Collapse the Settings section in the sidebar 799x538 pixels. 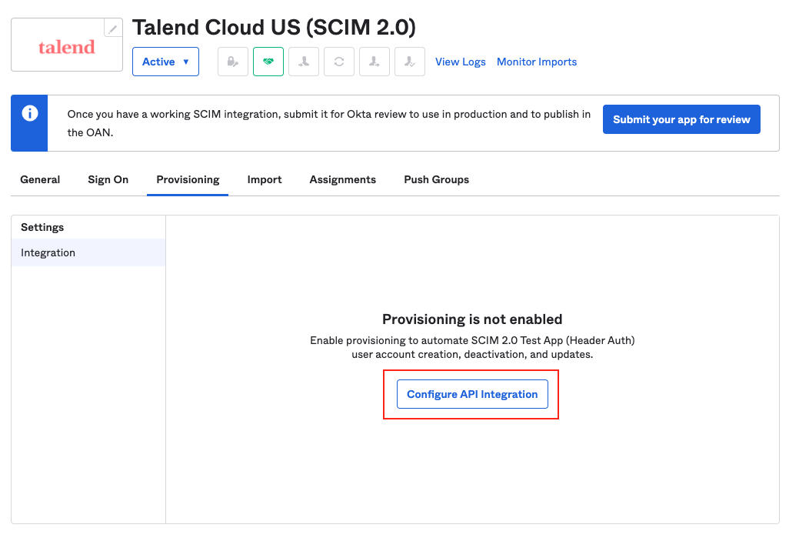(x=42, y=227)
